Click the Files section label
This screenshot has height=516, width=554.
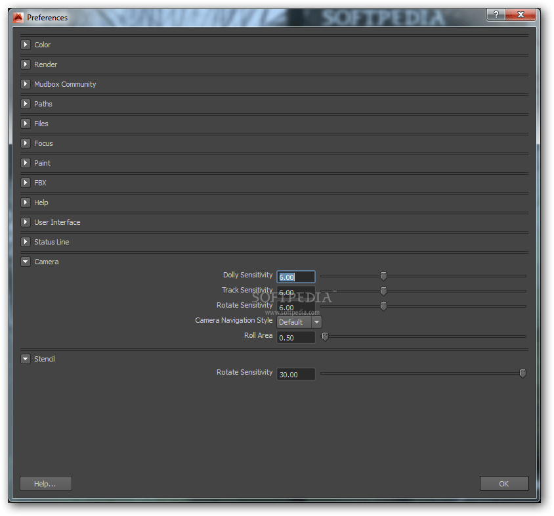tap(41, 124)
